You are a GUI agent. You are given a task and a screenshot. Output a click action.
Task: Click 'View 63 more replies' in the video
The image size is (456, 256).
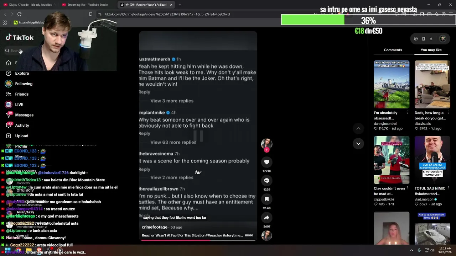point(173,142)
